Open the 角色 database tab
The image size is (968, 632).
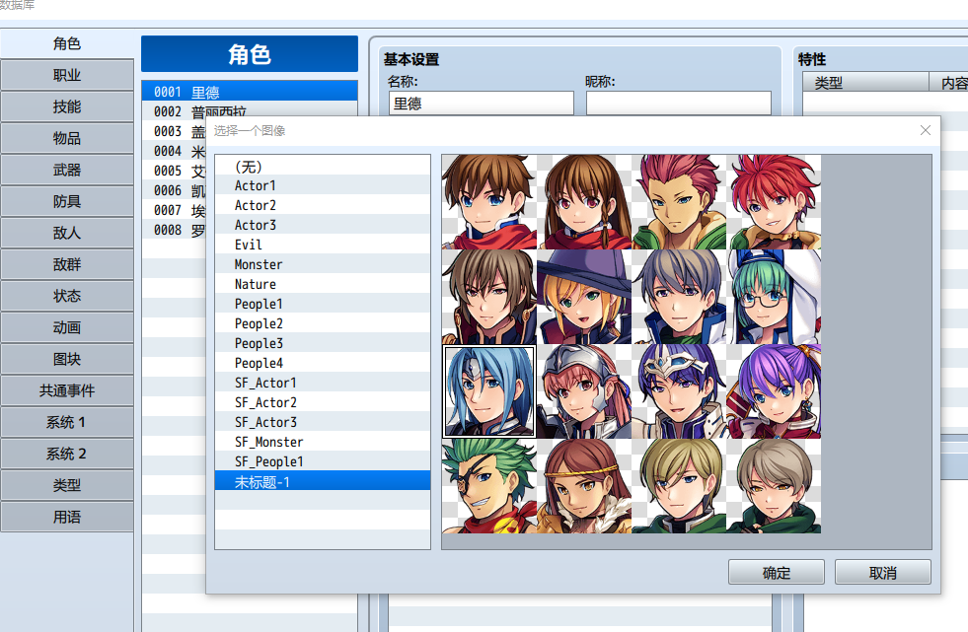click(67, 43)
